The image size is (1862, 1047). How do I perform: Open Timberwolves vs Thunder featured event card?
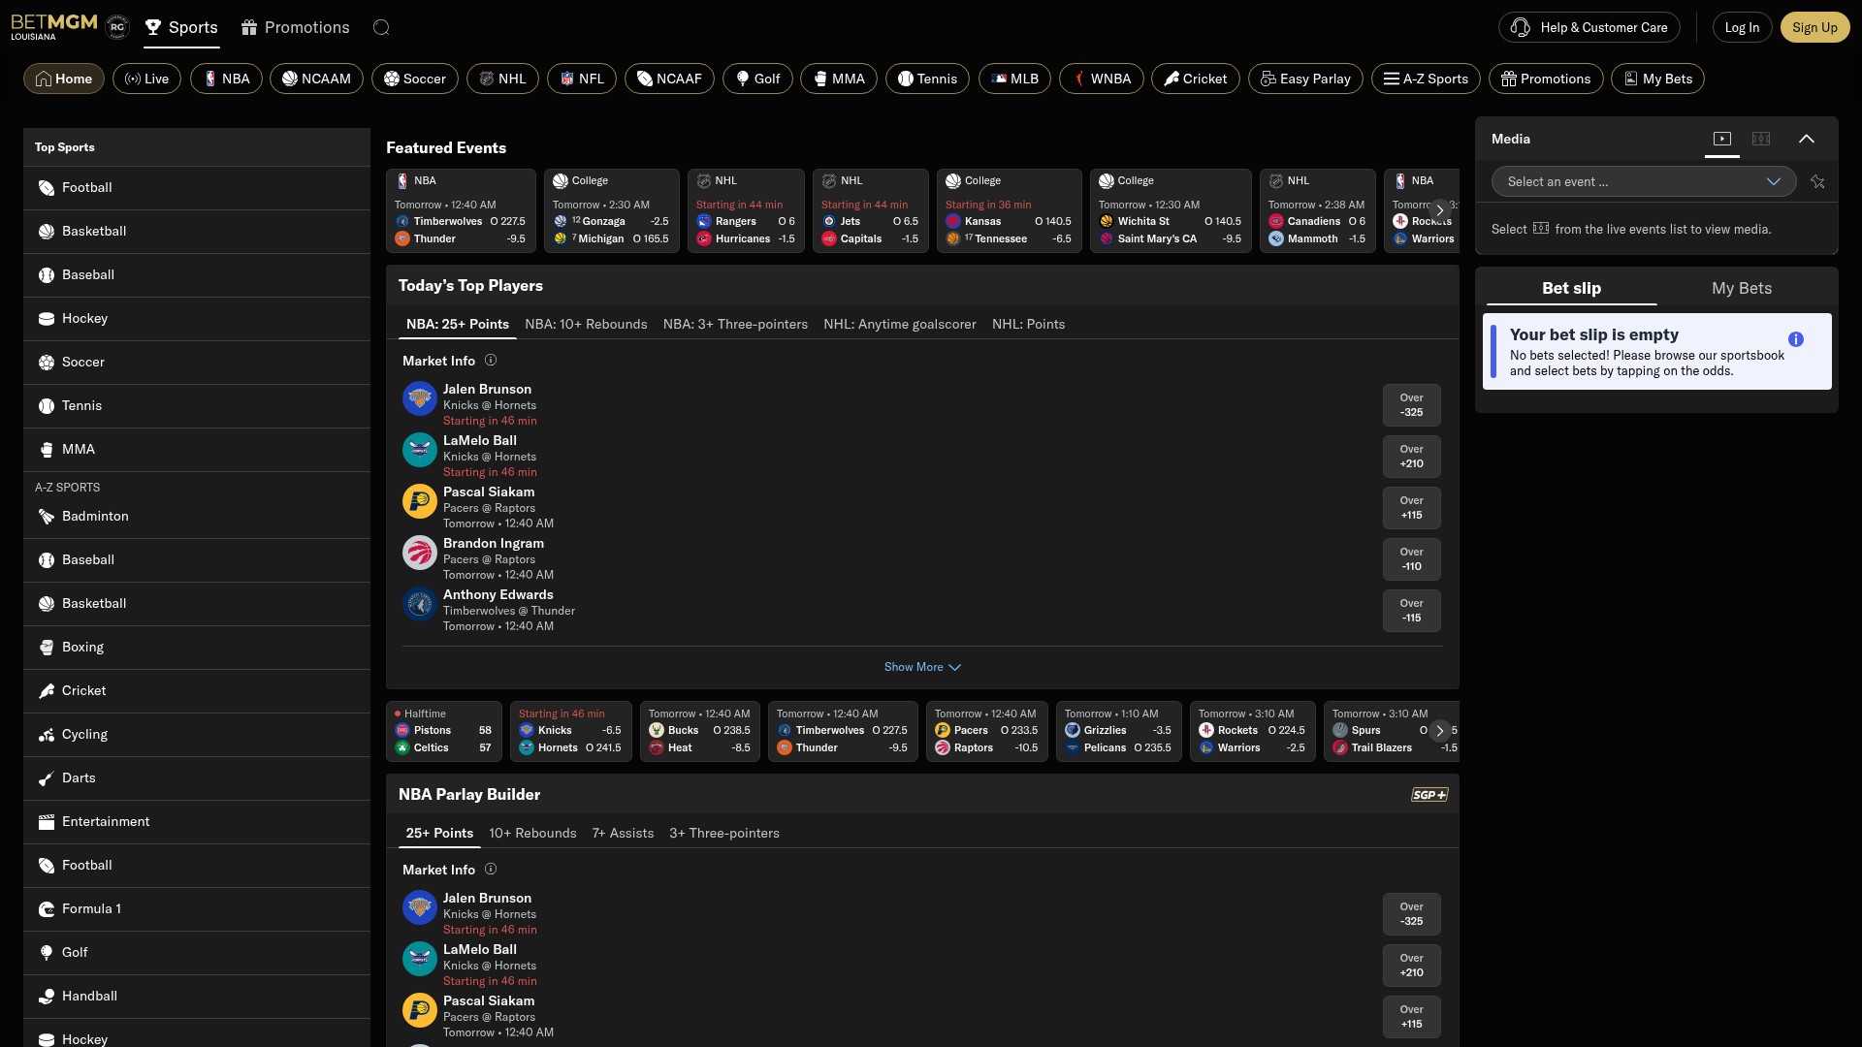point(461,210)
